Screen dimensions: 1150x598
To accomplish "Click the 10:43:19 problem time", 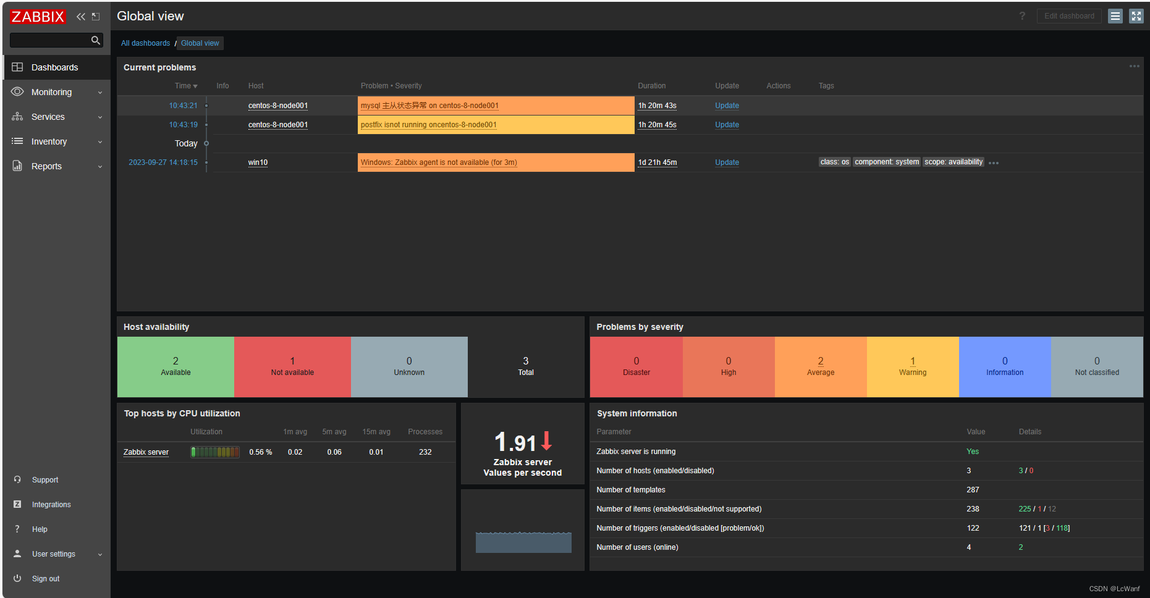I will click(183, 125).
